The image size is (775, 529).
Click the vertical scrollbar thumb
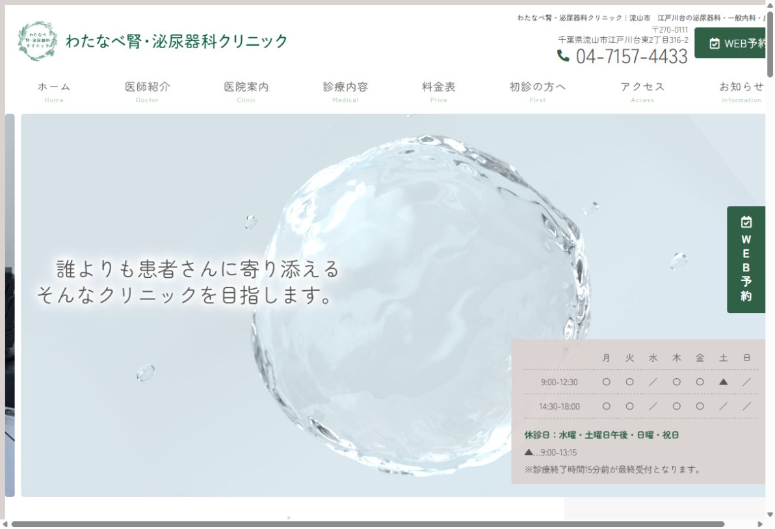pyautogui.click(x=770, y=44)
